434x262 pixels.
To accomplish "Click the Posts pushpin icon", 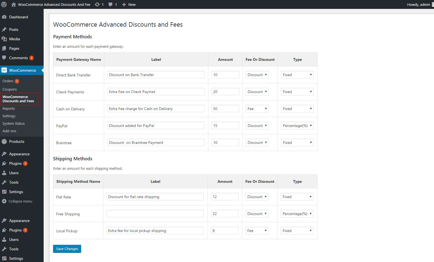I will pos(4,29).
